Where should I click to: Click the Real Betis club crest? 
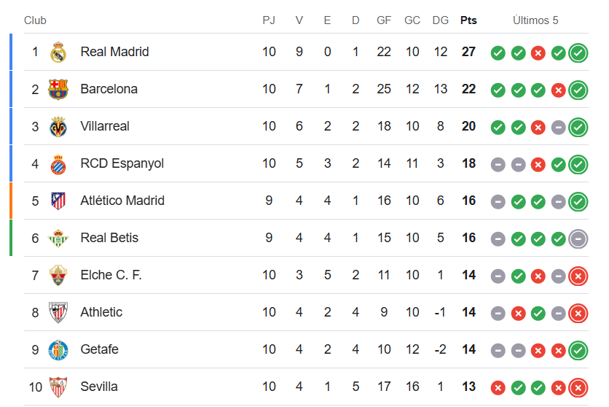coord(58,238)
